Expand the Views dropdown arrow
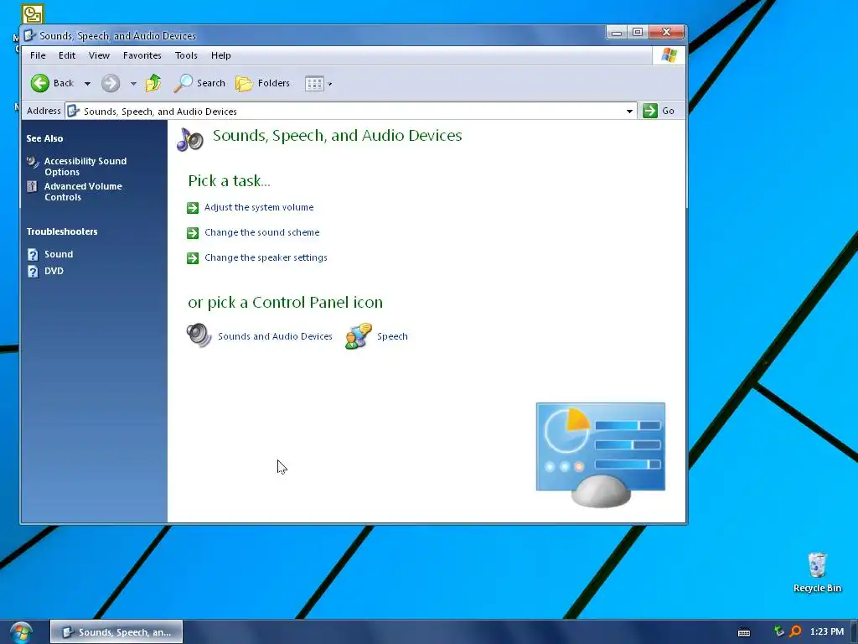This screenshot has height=644, width=858. pos(329,84)
